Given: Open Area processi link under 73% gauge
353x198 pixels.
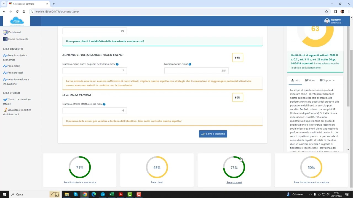Looking at the screenshot, I should [234, 182].
